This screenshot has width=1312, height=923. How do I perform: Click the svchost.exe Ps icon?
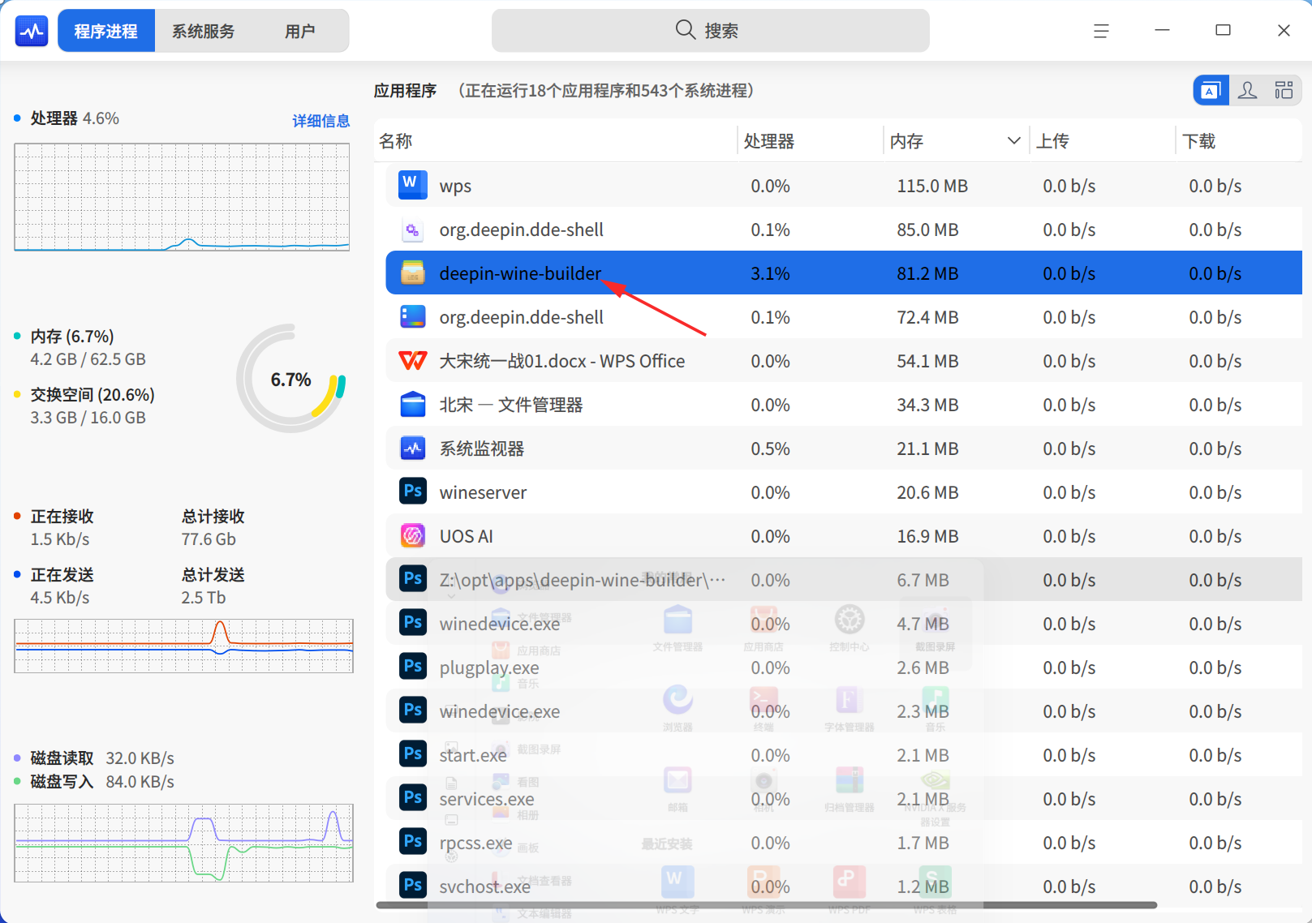point(413,886)
